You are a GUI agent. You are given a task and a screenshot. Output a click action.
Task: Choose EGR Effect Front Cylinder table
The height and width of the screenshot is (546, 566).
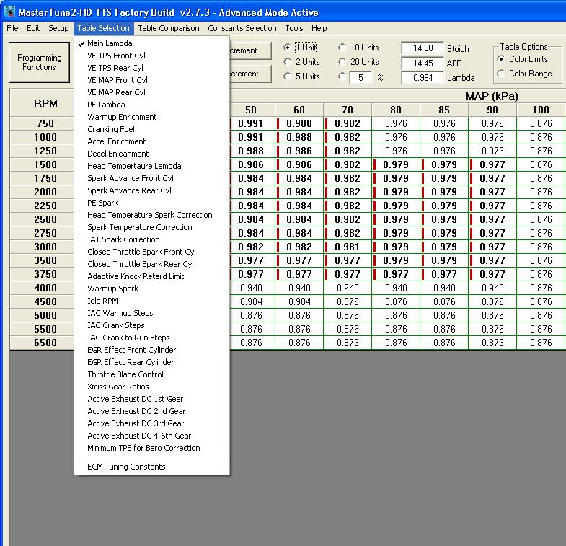[151, 351]
